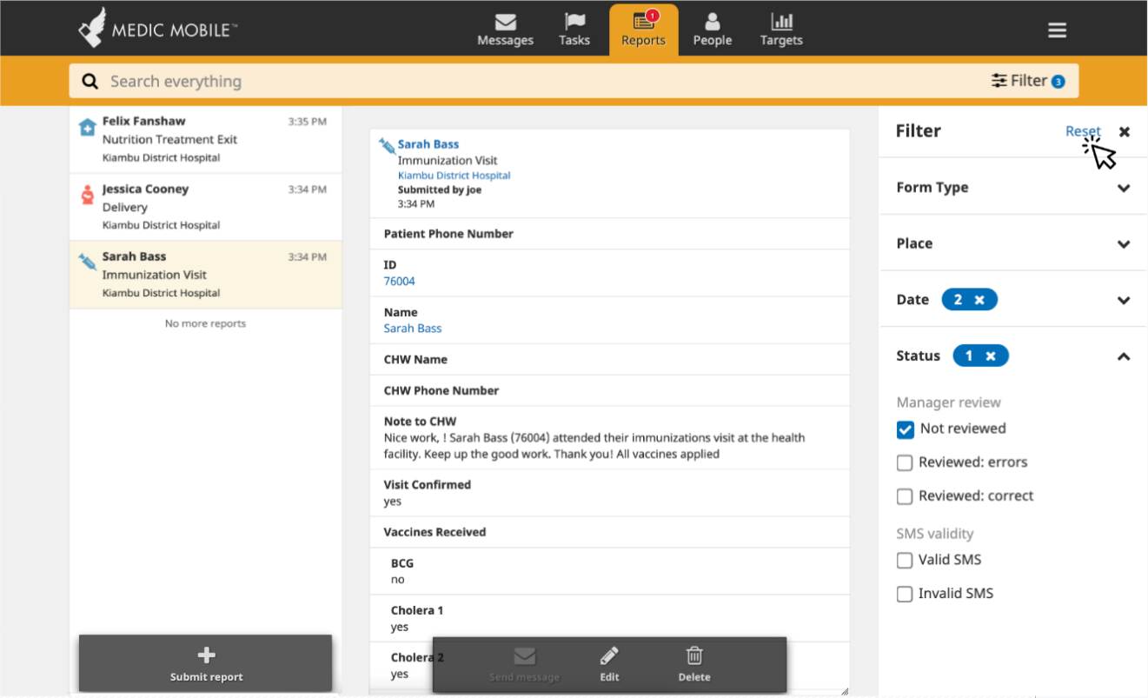Open the Tasks flag icon
Screen dimensions: 1148x698
pos(574,22)
